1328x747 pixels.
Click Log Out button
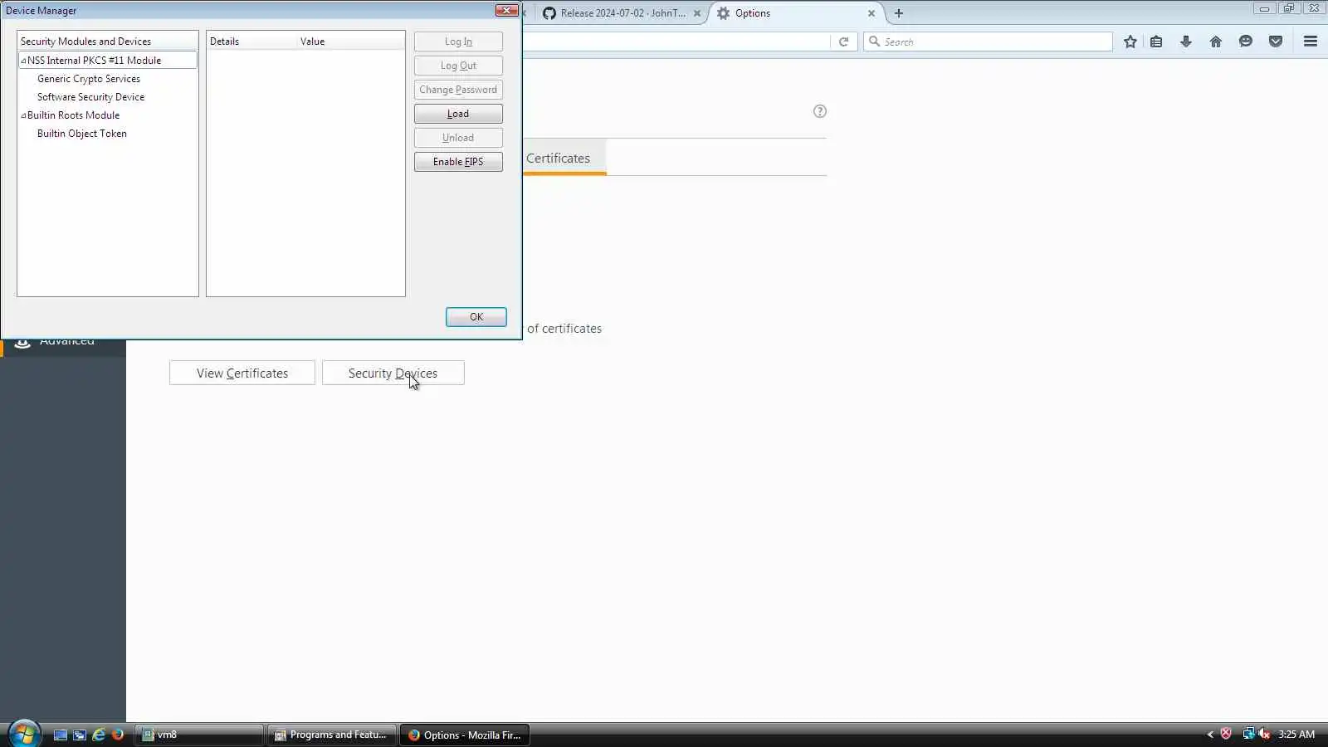point(458,66)
